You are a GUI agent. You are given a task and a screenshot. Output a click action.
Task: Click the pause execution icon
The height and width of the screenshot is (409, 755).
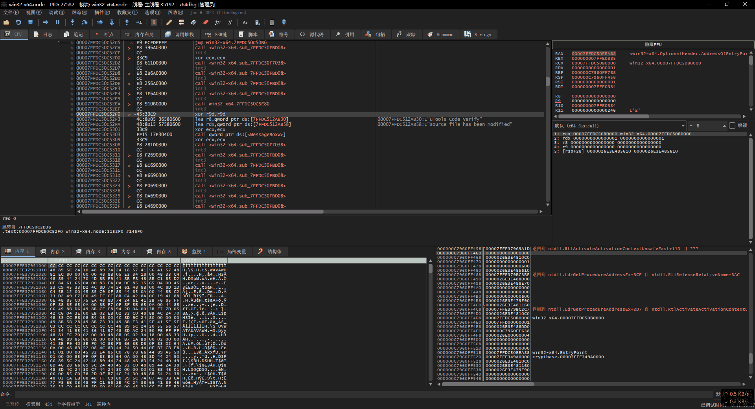[x=57, y=22]
